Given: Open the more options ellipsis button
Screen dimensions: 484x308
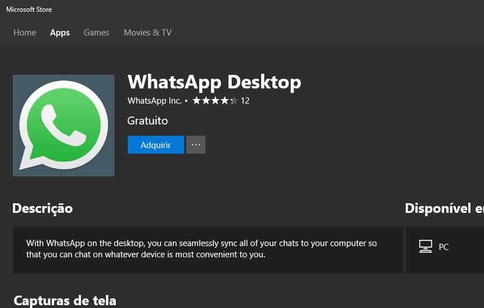Looking at the screenshot, I should click(196, 145).
